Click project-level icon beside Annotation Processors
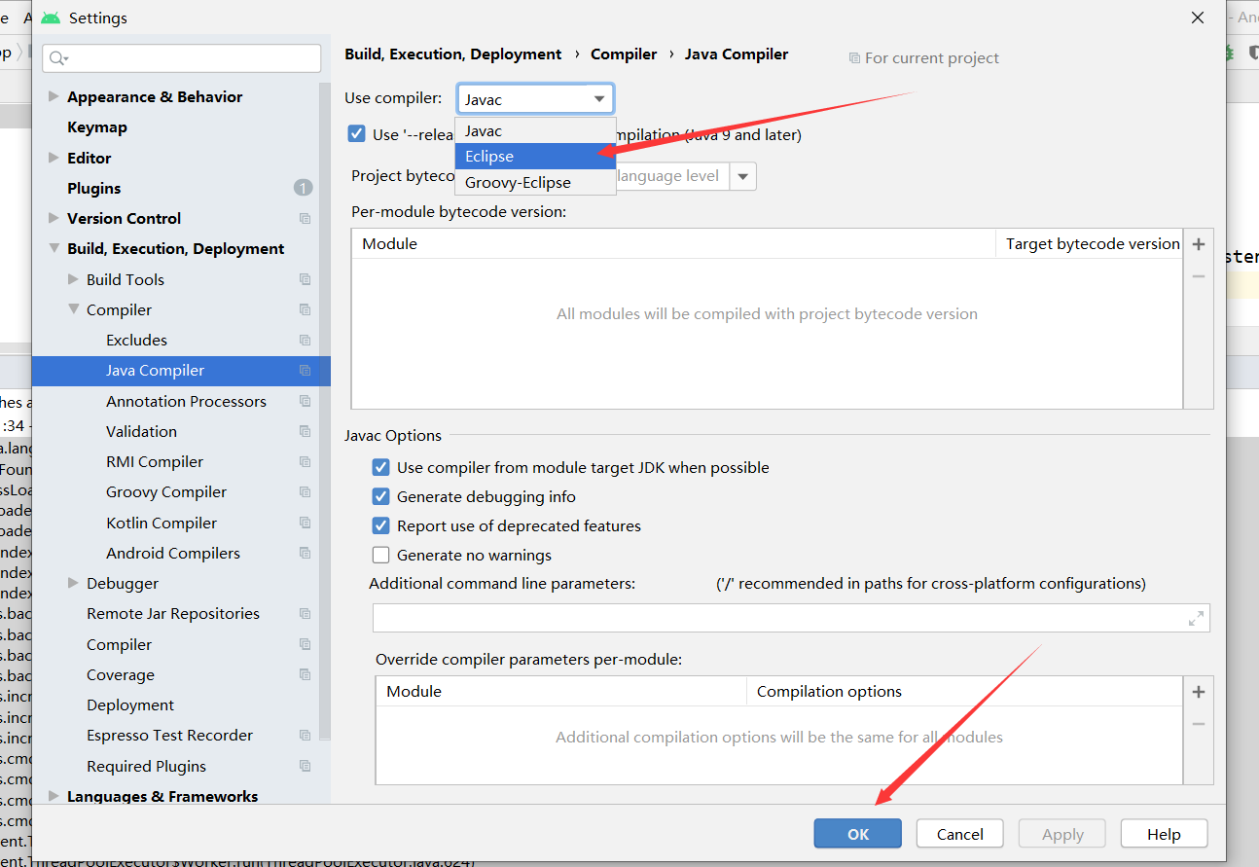This screenshot has height=867, width=1259. point(305,401)
